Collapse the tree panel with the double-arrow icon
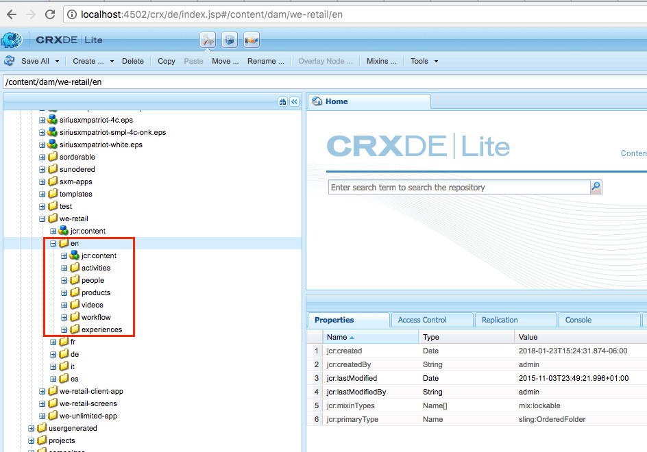This screenshot has height=452, width=647. (294, 101)
